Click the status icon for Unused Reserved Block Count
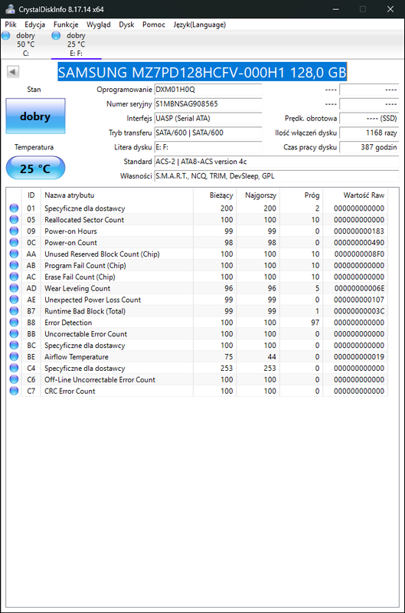This screenshot has height=613, width=405. [14, 254]
